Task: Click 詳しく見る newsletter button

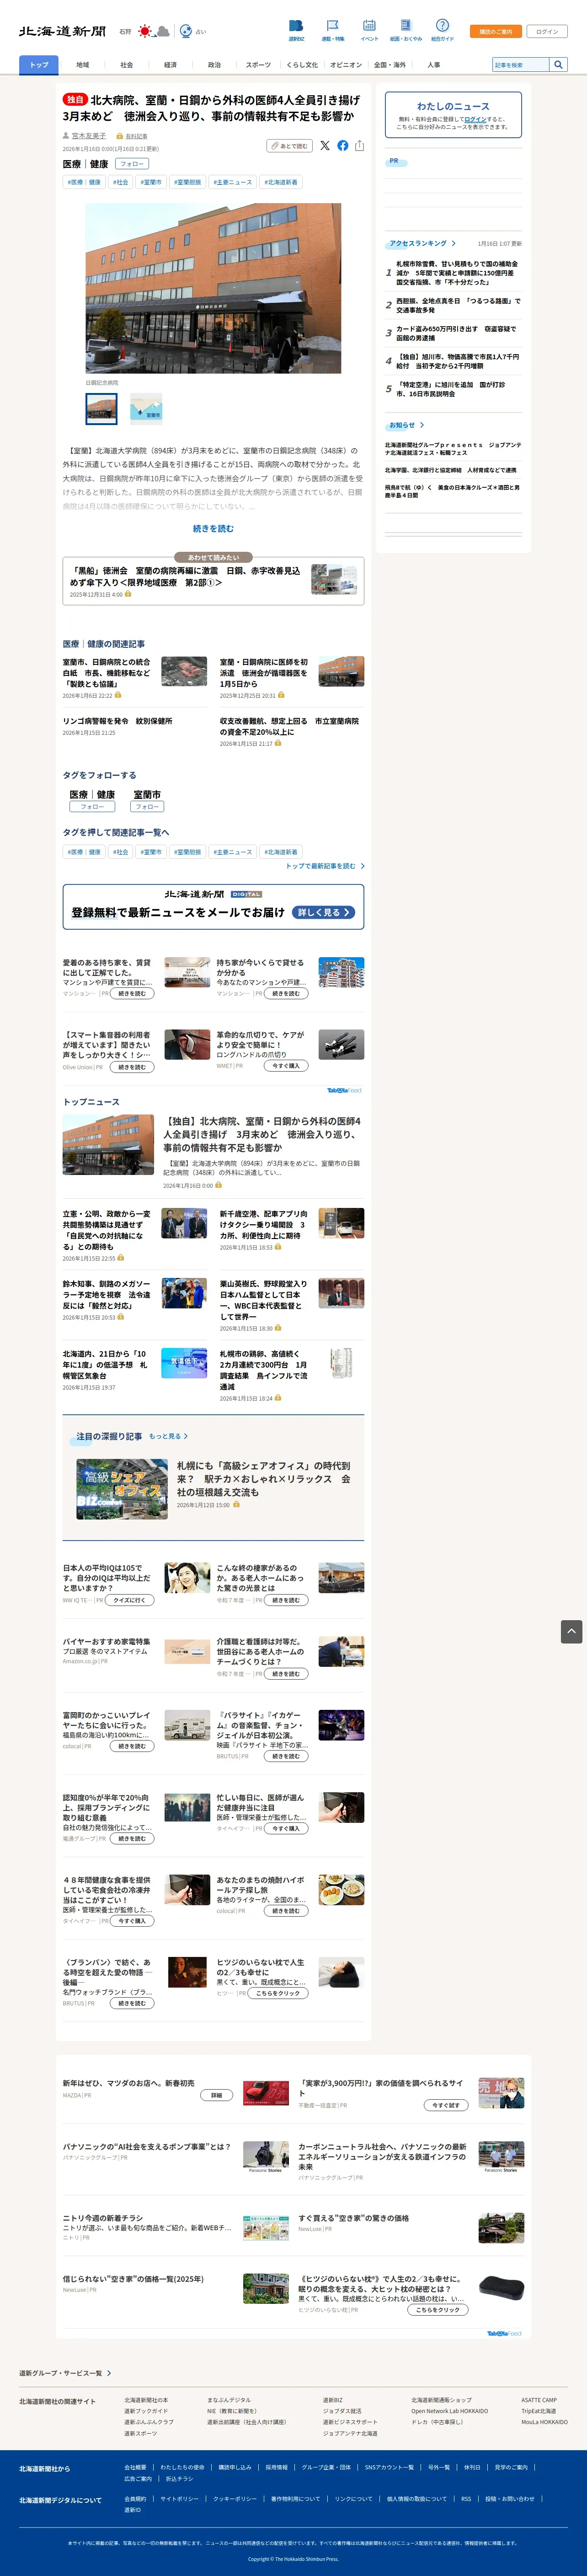Action: 324,912
